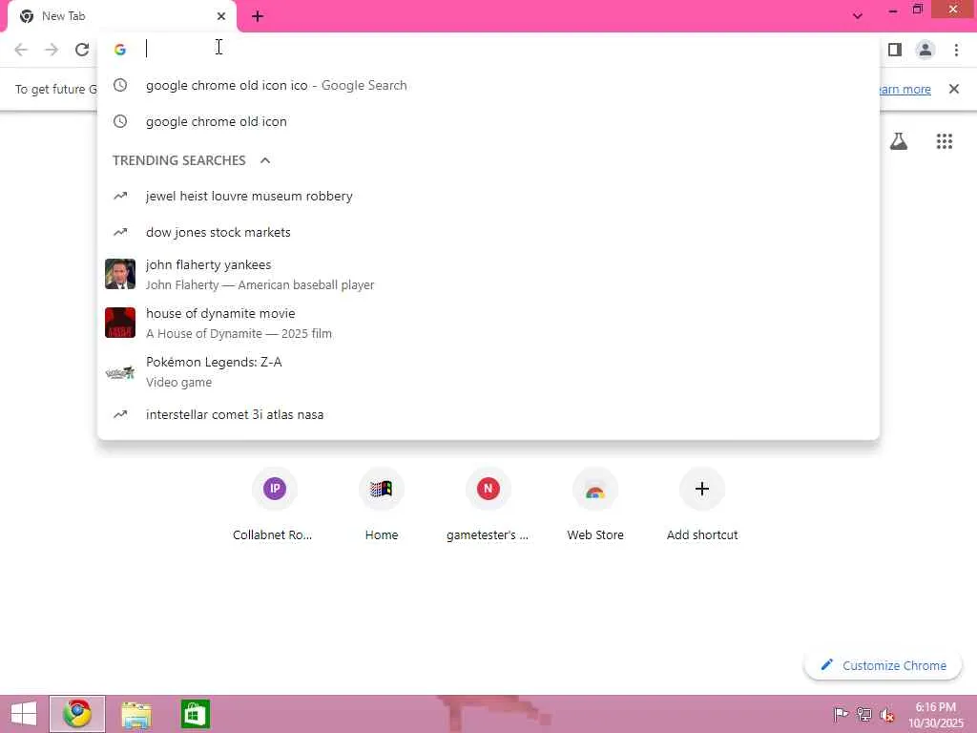Viewport: 977px width, 733px height.
Task: Open the Collabnet shortcut tile
Action: click(274, 504)
